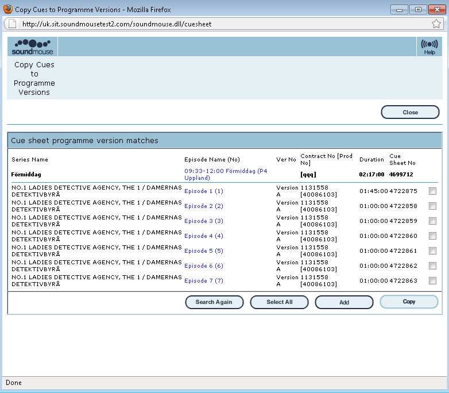Open the Episode 5 (5) link
The width and height of the screenshot is (449, 393).
click(x=204, y=251)
